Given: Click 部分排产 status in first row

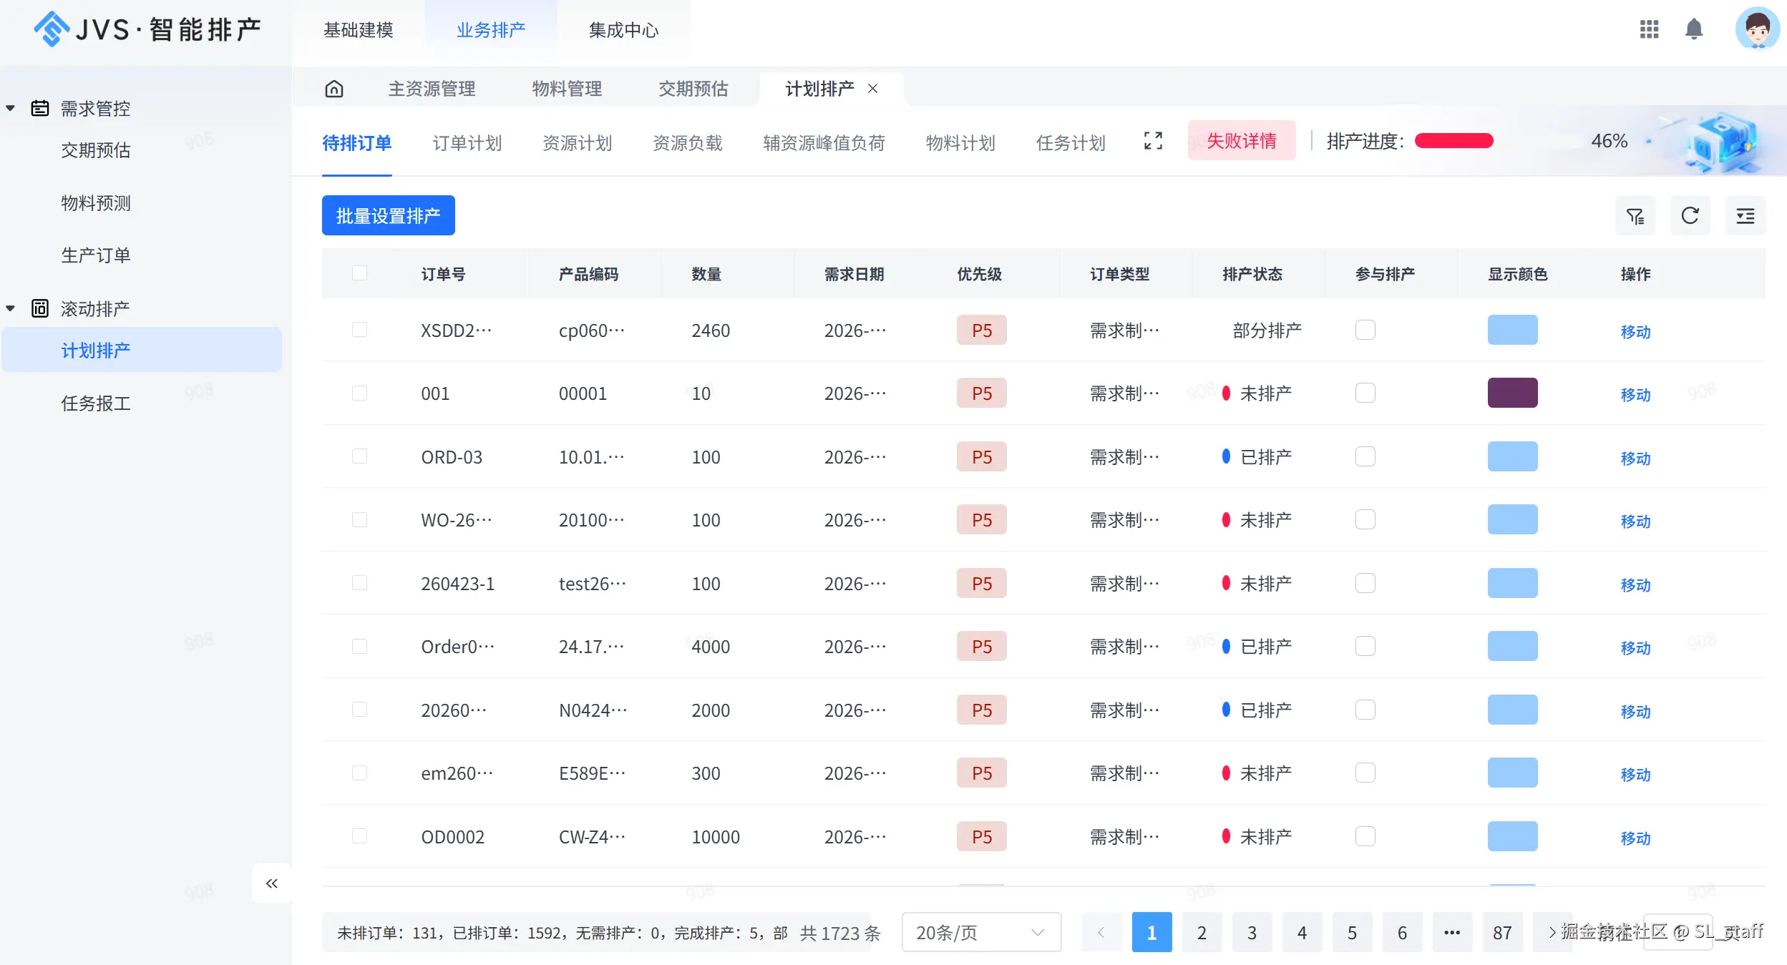Looking at the screenshot, I should pyautogui.click(x=1267, y=330).
